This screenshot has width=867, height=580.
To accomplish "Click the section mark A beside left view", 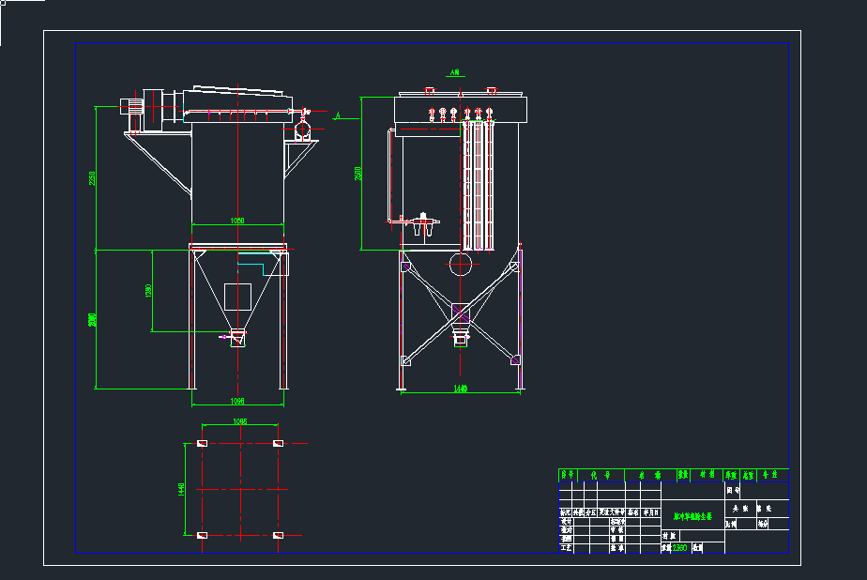I will 336,115.
